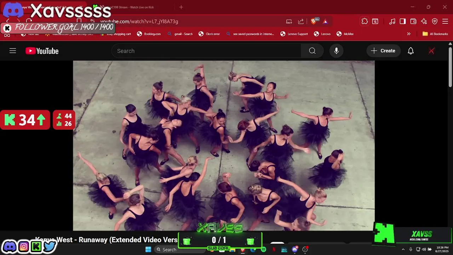Open the Clock error bookmark
Image resolution: width=453 pixels, height=255 pixels.
(209, 34)
